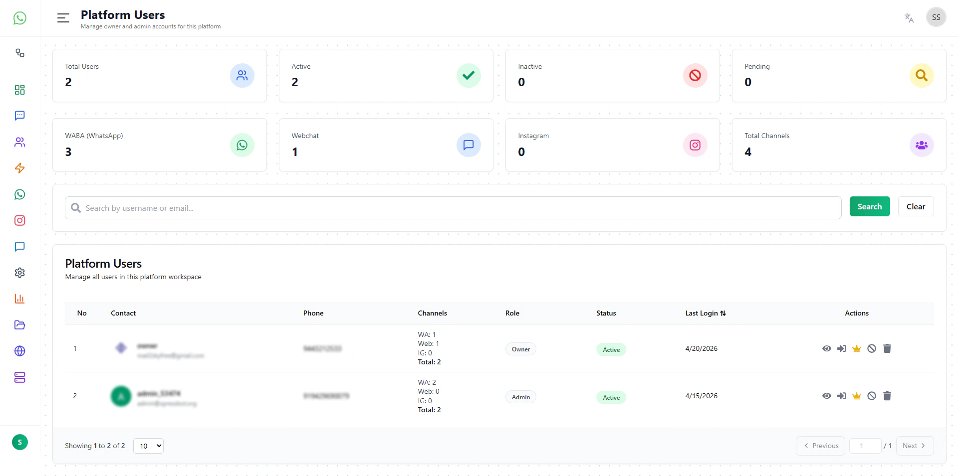Click the Channels column header
This screenshot has width=958, height=476.
click(x=433, y=313)
